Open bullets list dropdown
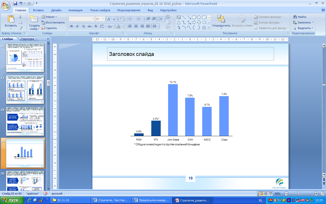 pyautogui.click(x=133, y=19)
